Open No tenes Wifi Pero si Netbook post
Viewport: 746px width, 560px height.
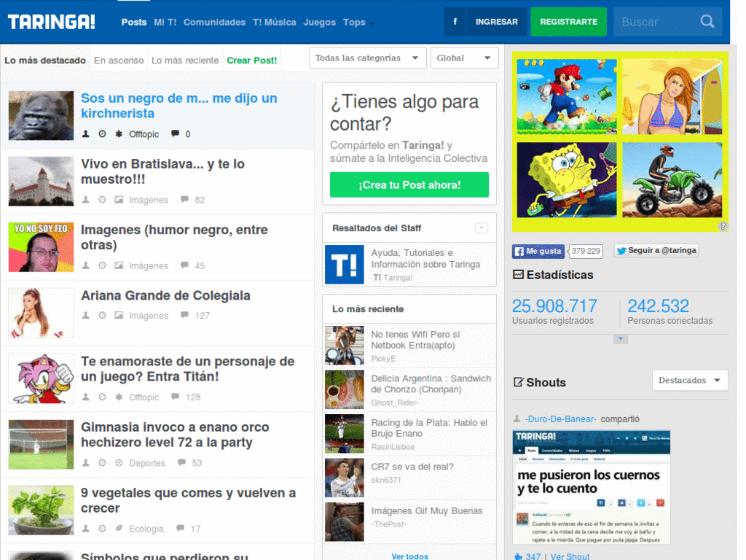415,340
